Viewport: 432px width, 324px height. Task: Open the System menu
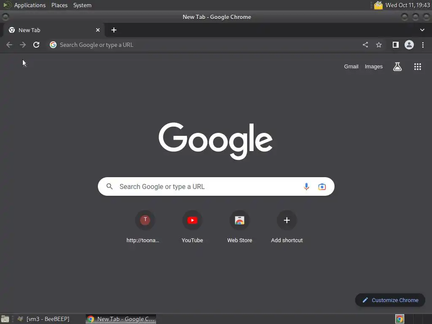(82, 5)
